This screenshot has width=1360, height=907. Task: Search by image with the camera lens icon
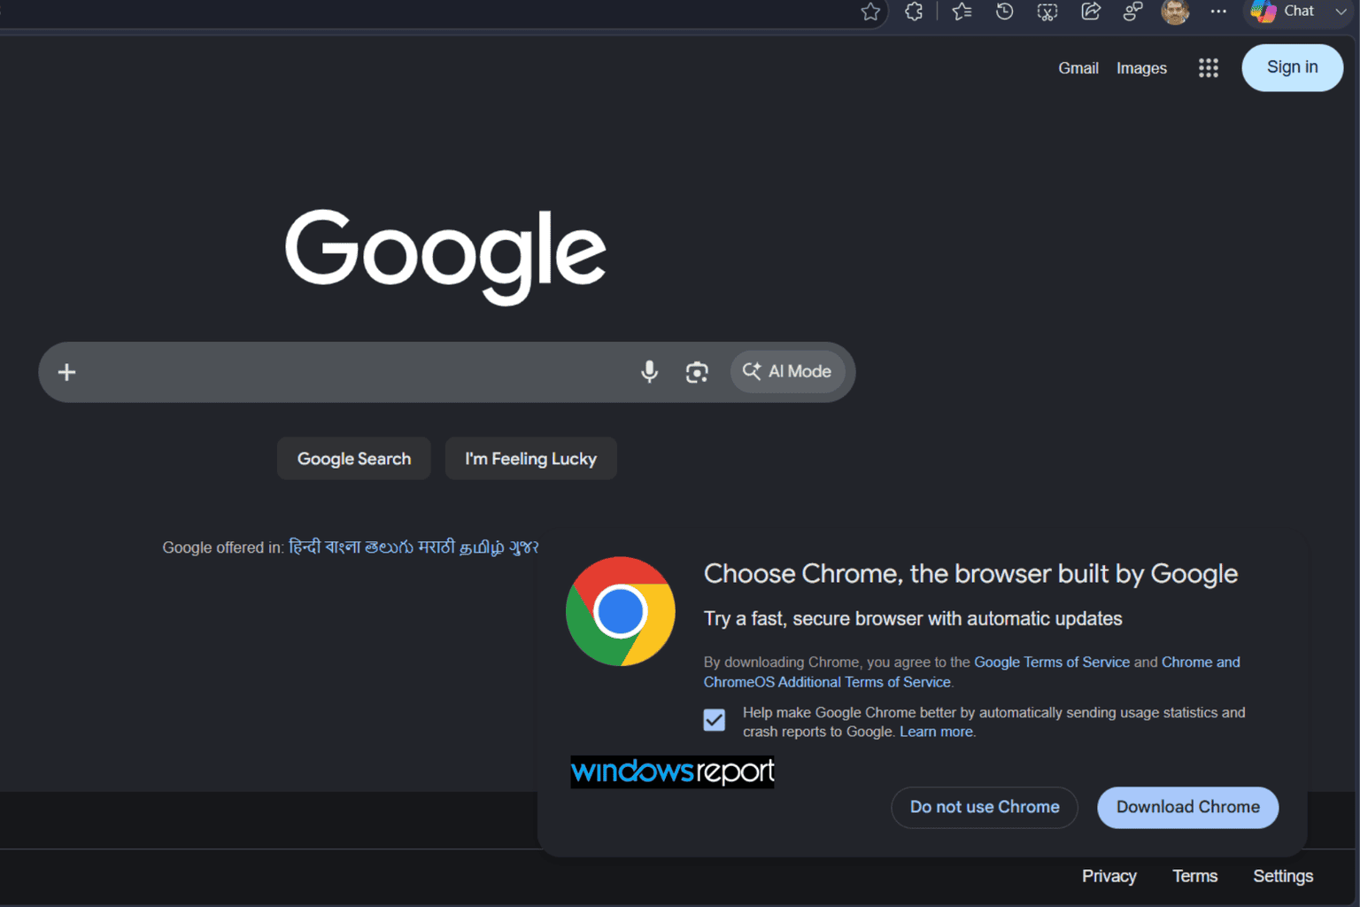tap(697, 372)
